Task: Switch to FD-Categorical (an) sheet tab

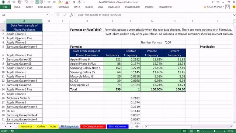Action: (x=93, y=126)
